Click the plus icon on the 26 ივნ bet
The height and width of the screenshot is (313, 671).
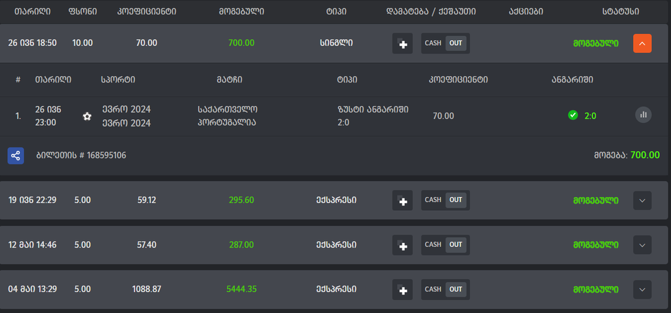[x=402, y=44]
